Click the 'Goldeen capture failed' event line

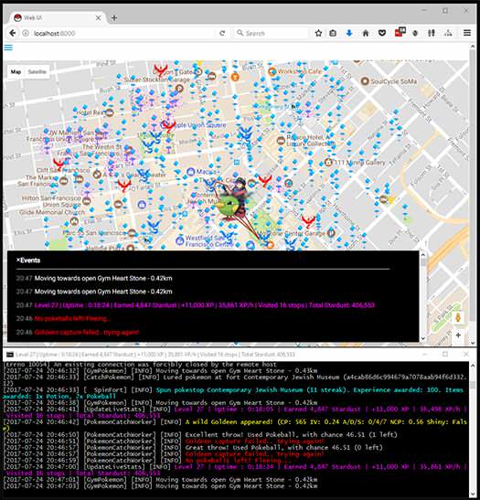point(87,332)
